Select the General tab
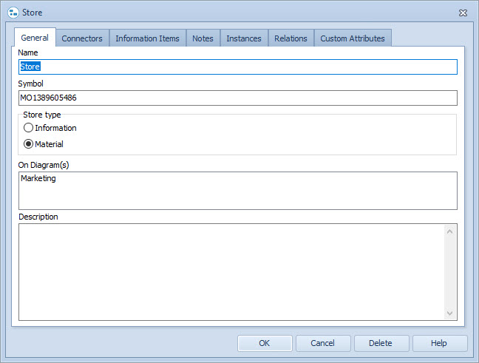 35,38
